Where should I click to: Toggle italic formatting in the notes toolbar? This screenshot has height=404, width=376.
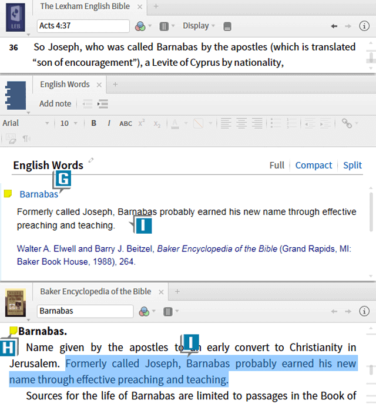tap(109, 123)
